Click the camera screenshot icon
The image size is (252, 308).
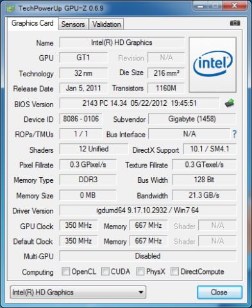235,23
